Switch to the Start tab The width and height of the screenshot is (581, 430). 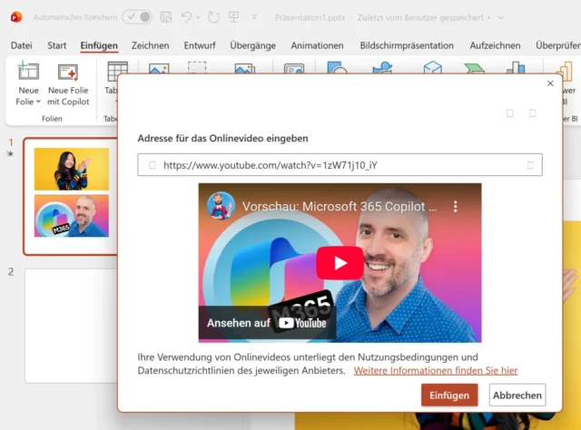(56, 45)
